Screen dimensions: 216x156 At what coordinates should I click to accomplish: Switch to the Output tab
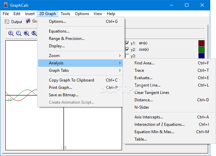click(x=13, y=22)
